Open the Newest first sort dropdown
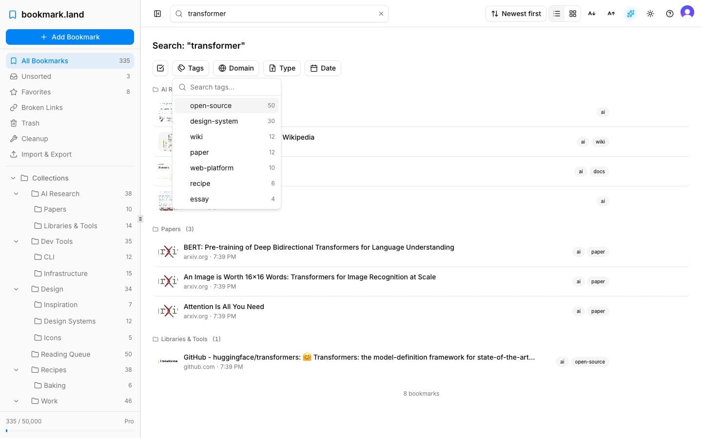This screenshot has height=438, width=702. coord(516,14)
